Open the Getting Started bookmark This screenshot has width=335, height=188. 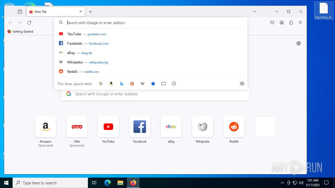(x=20, y=31)
